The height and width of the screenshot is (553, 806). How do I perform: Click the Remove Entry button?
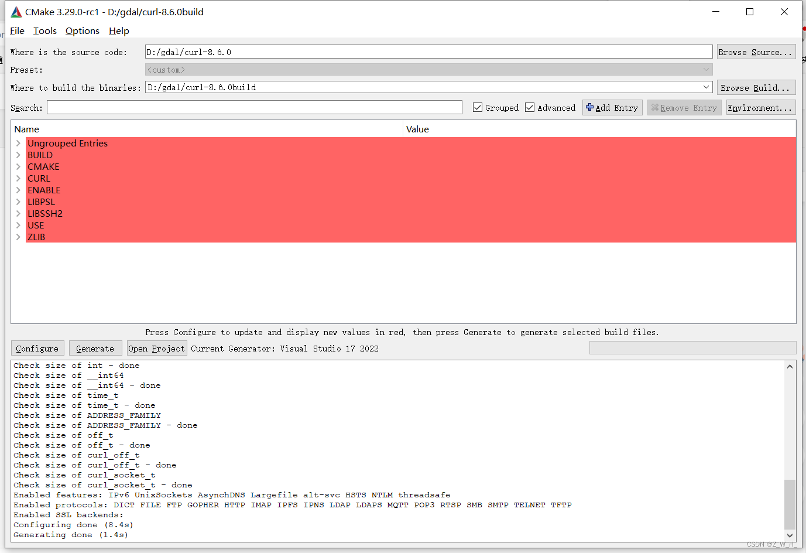point(684,107)
